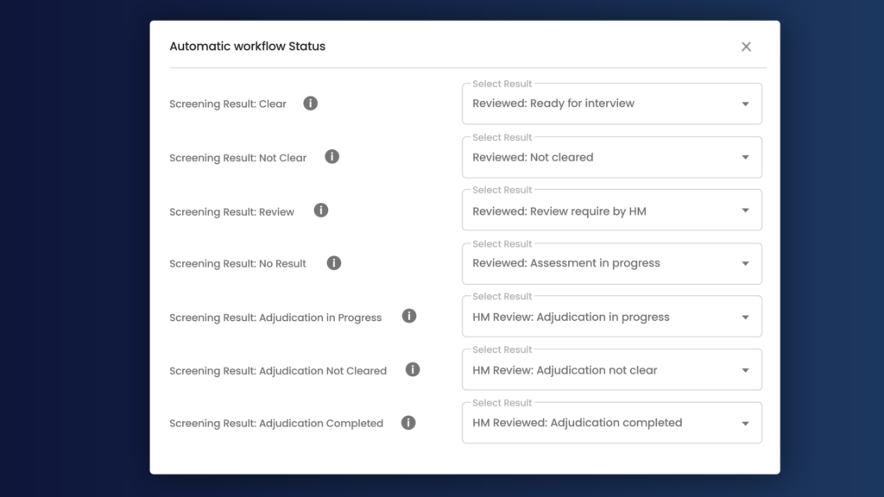Click the 'Screening Result: Adjudication Completed' label
Screen dimensions: 884x497
click(276, 424)
